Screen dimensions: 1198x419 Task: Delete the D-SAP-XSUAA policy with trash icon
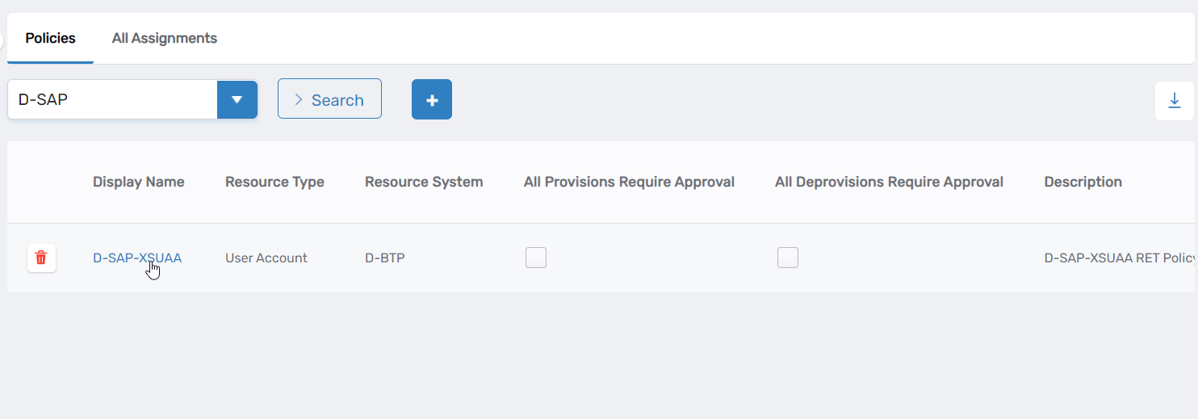point(41,258)
